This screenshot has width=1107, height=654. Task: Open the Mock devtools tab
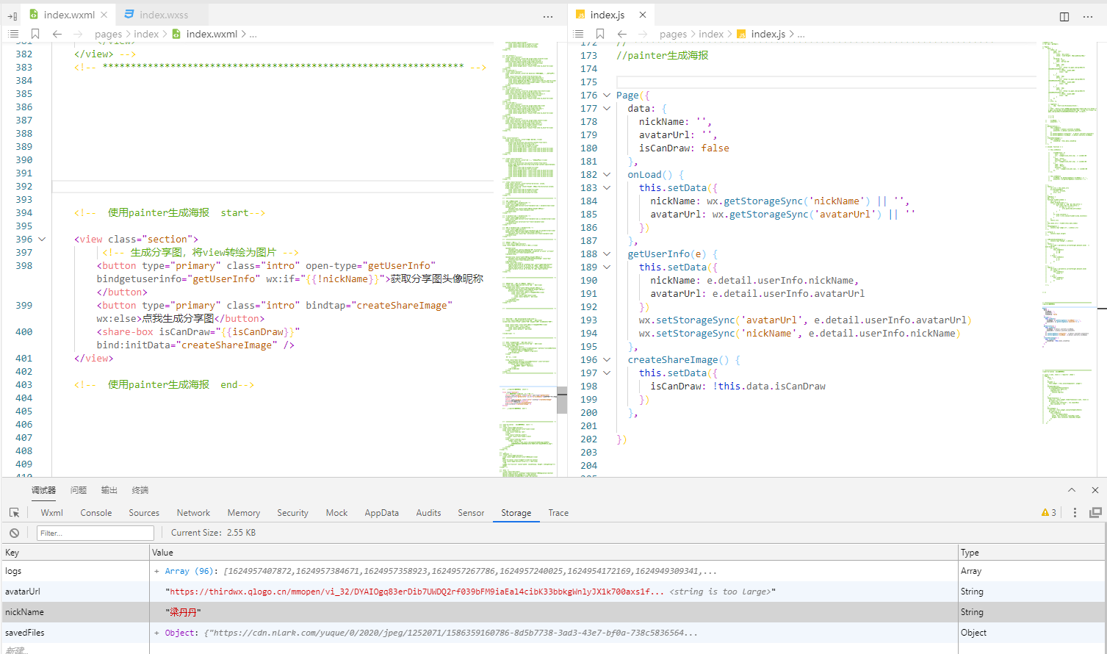pos(336,513)
